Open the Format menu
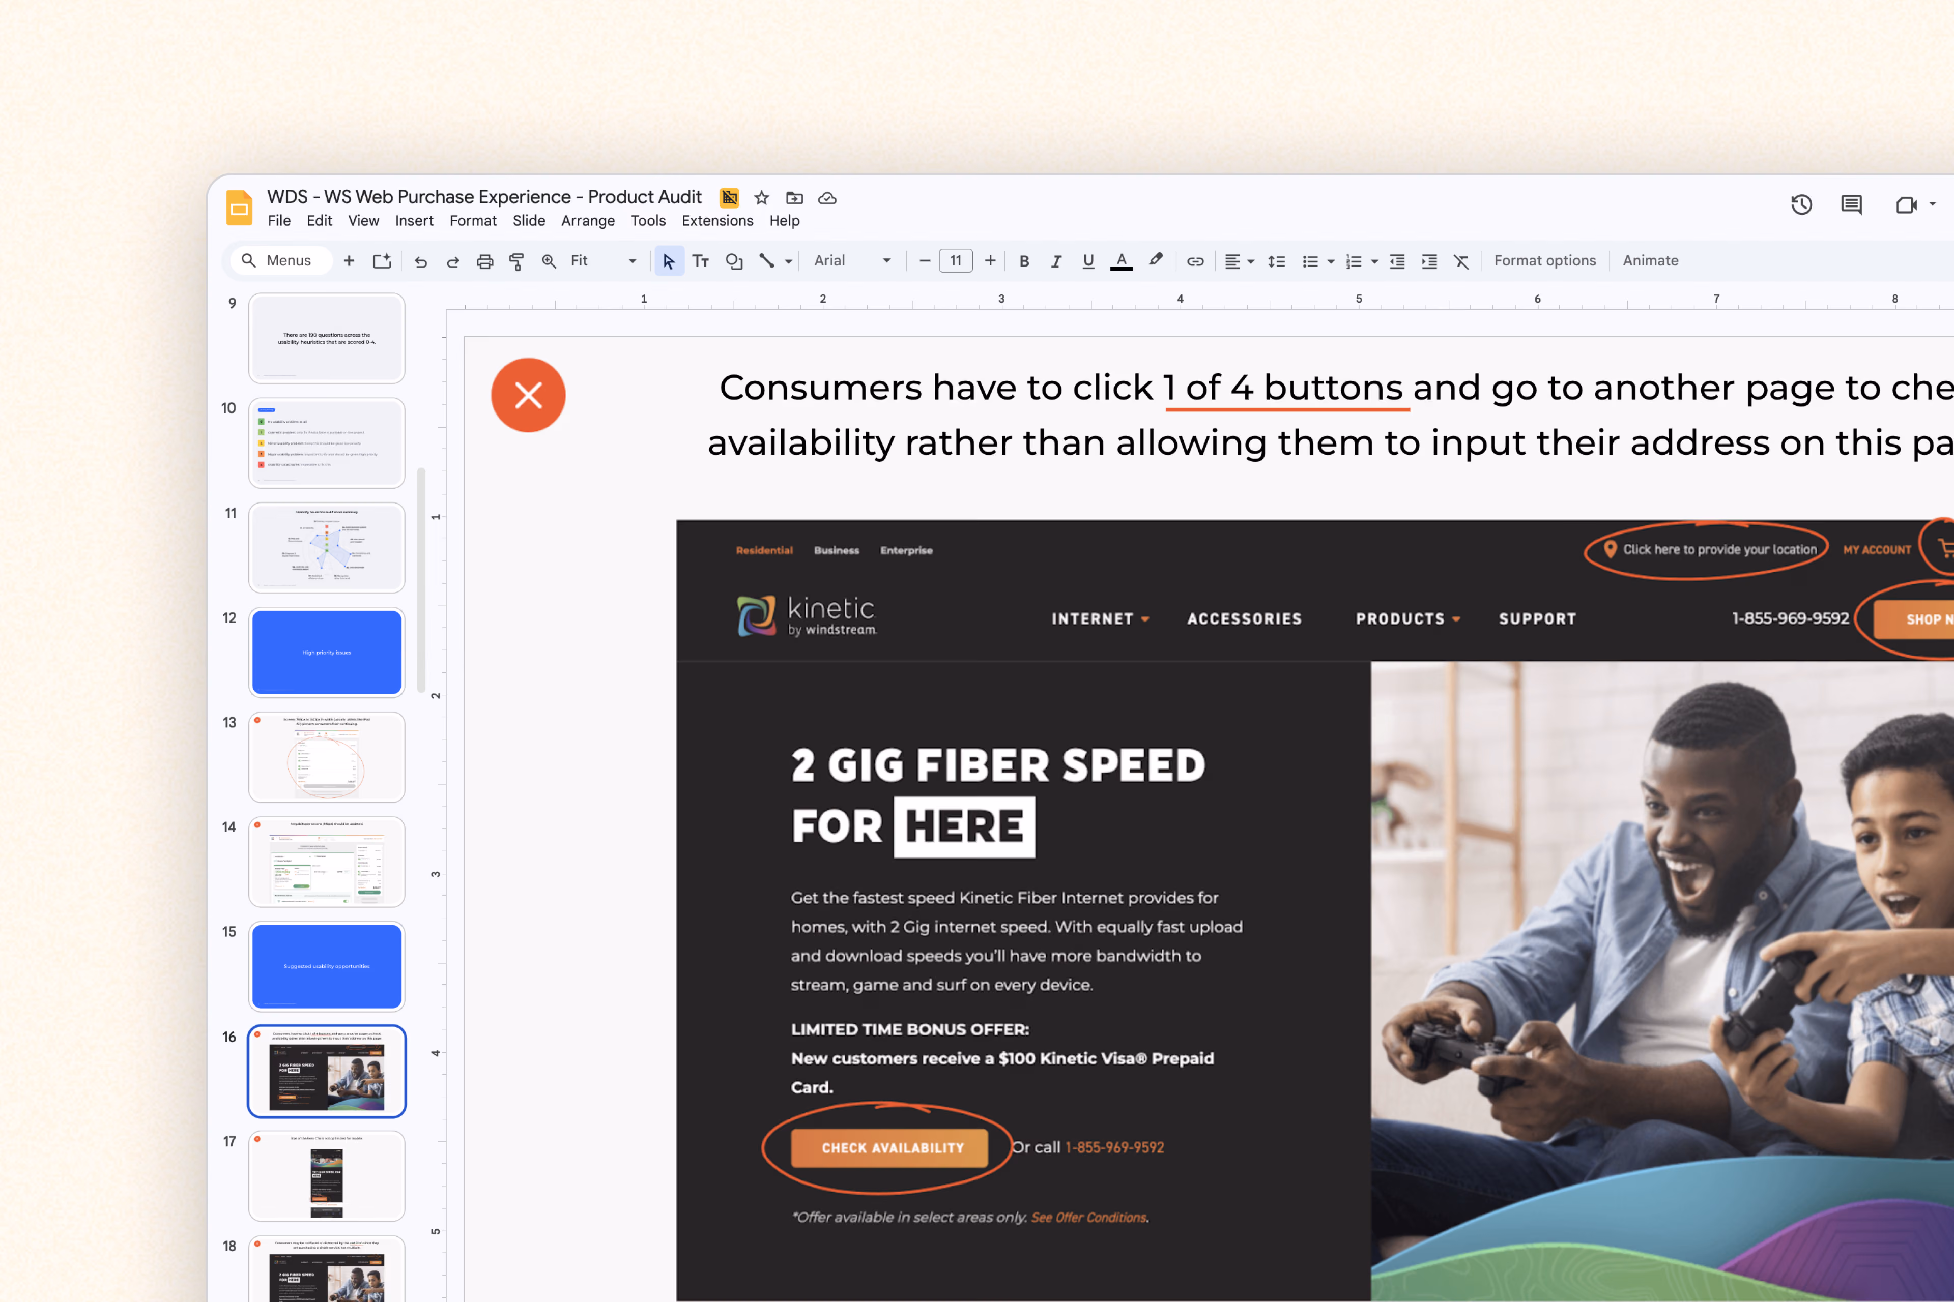 click(473, 221)
